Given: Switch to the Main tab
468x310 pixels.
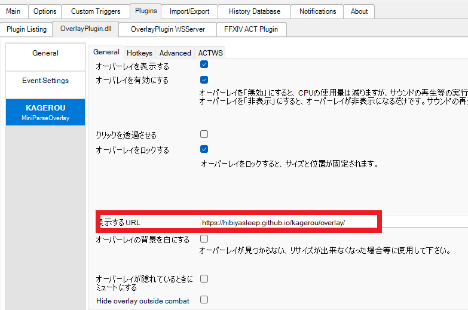Looking at the screenshot, I should click(13, 11).
